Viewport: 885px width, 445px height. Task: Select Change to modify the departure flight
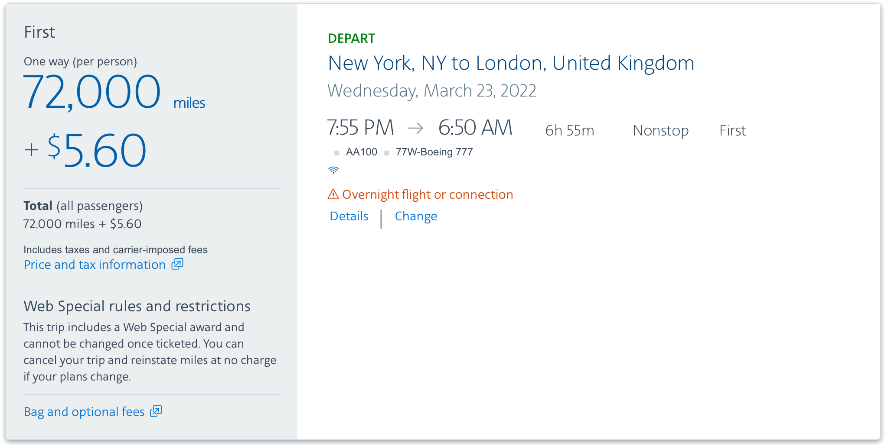416,216
